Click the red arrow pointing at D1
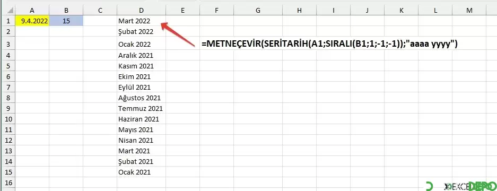Viewport: 497px width, 191px height. [x=178, y=34]
